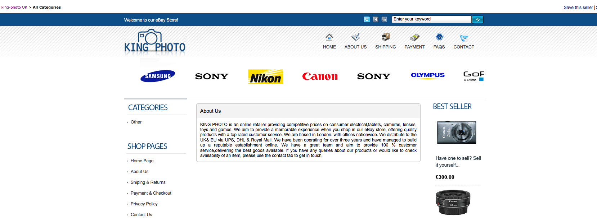Click the King Photo store logo
Viewport: 597px width, 223px height.
coord(155,43)
